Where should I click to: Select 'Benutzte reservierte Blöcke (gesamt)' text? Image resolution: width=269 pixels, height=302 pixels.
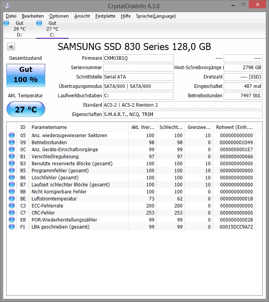[72, 164]
